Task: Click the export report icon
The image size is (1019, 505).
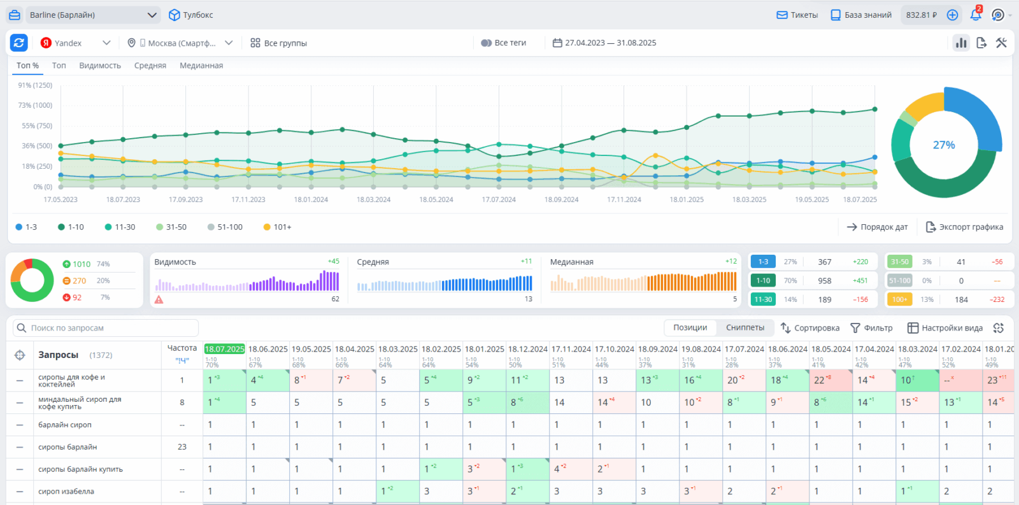Action: (x=981, y=43)
